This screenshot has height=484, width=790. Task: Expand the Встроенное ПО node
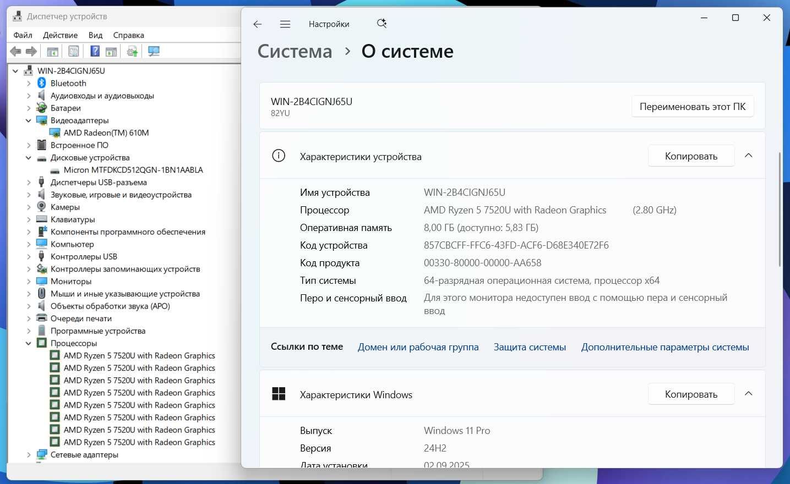(29, 145)
